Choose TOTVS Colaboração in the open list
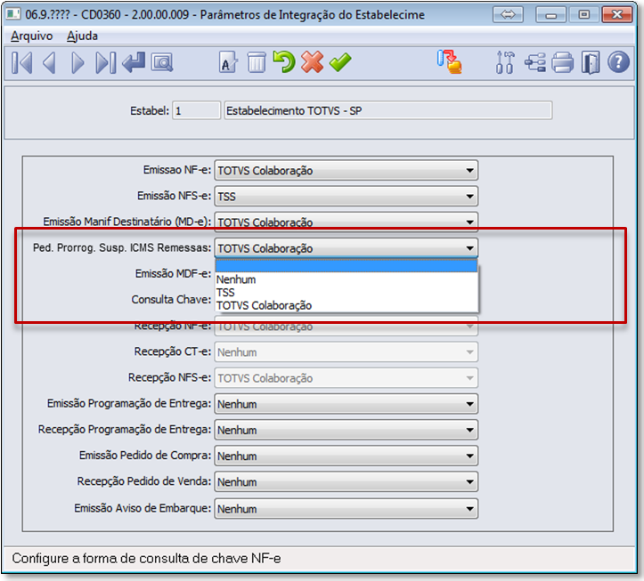Image resolution: width=644 pixels, height=581 pixels. [346, 306]
